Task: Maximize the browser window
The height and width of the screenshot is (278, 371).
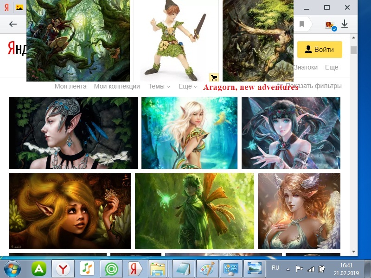Action: coord(327,7)
